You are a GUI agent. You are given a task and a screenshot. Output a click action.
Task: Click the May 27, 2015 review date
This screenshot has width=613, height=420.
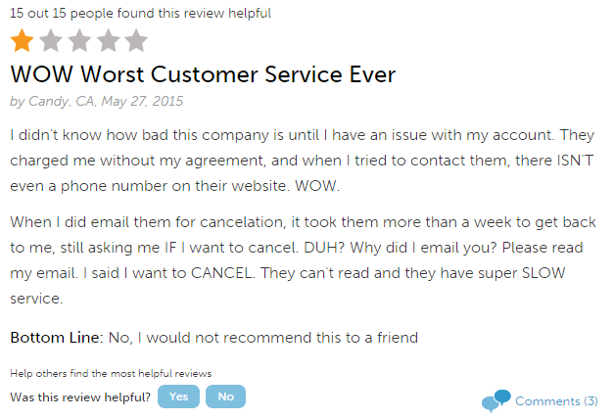pyautogui.click(x=142, y=102)
